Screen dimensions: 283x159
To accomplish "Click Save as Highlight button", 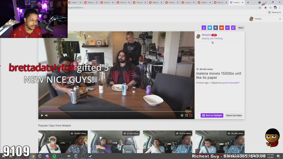I will [x=212, y=115].
